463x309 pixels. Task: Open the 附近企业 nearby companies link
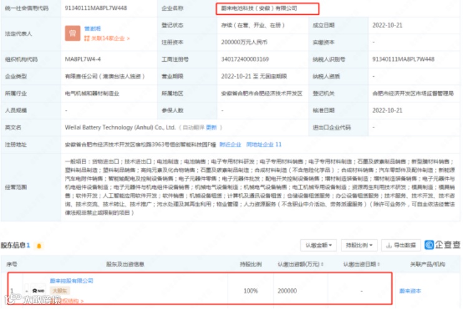[x=230, y=144]
